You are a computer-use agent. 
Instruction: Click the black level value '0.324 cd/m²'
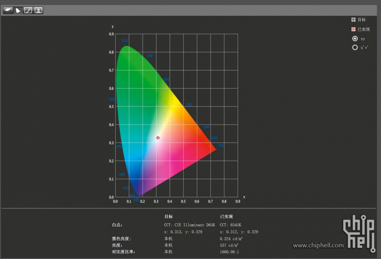[231, 239]
